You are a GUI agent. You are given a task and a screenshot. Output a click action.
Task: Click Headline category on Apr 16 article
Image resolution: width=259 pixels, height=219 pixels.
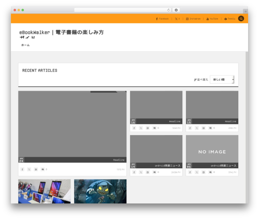click(175, 121)
